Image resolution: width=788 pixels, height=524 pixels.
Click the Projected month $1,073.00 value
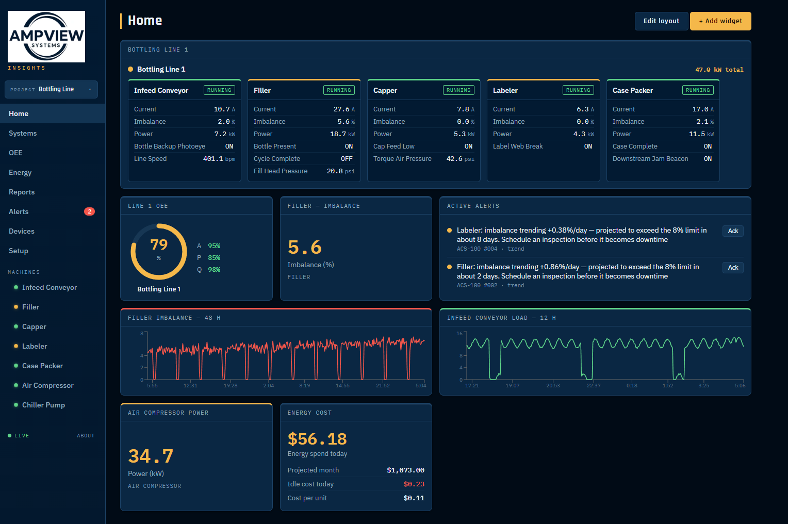405,470
